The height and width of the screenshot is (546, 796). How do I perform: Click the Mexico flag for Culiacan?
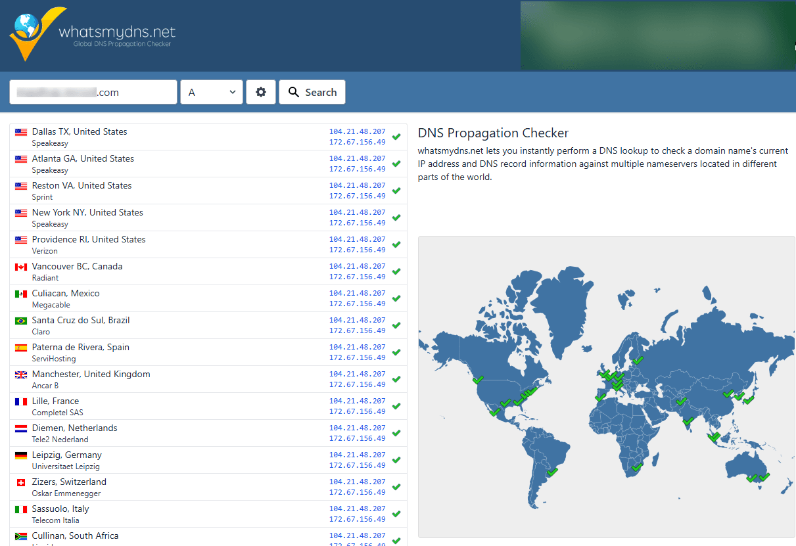pos(21,294)
